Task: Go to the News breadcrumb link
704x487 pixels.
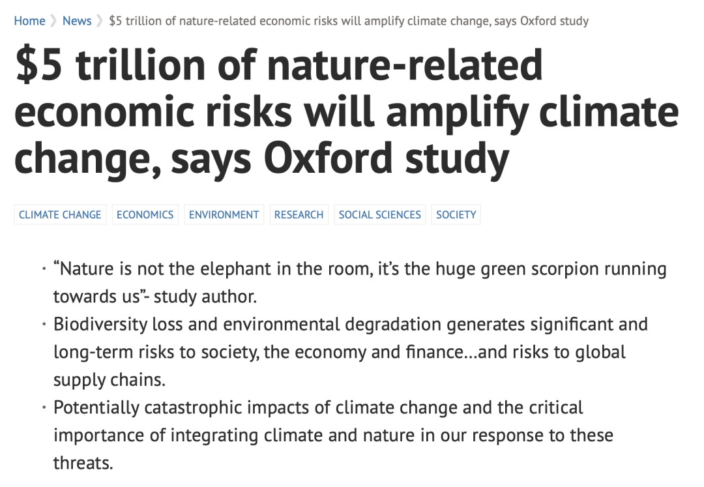Action: (77, 21)
